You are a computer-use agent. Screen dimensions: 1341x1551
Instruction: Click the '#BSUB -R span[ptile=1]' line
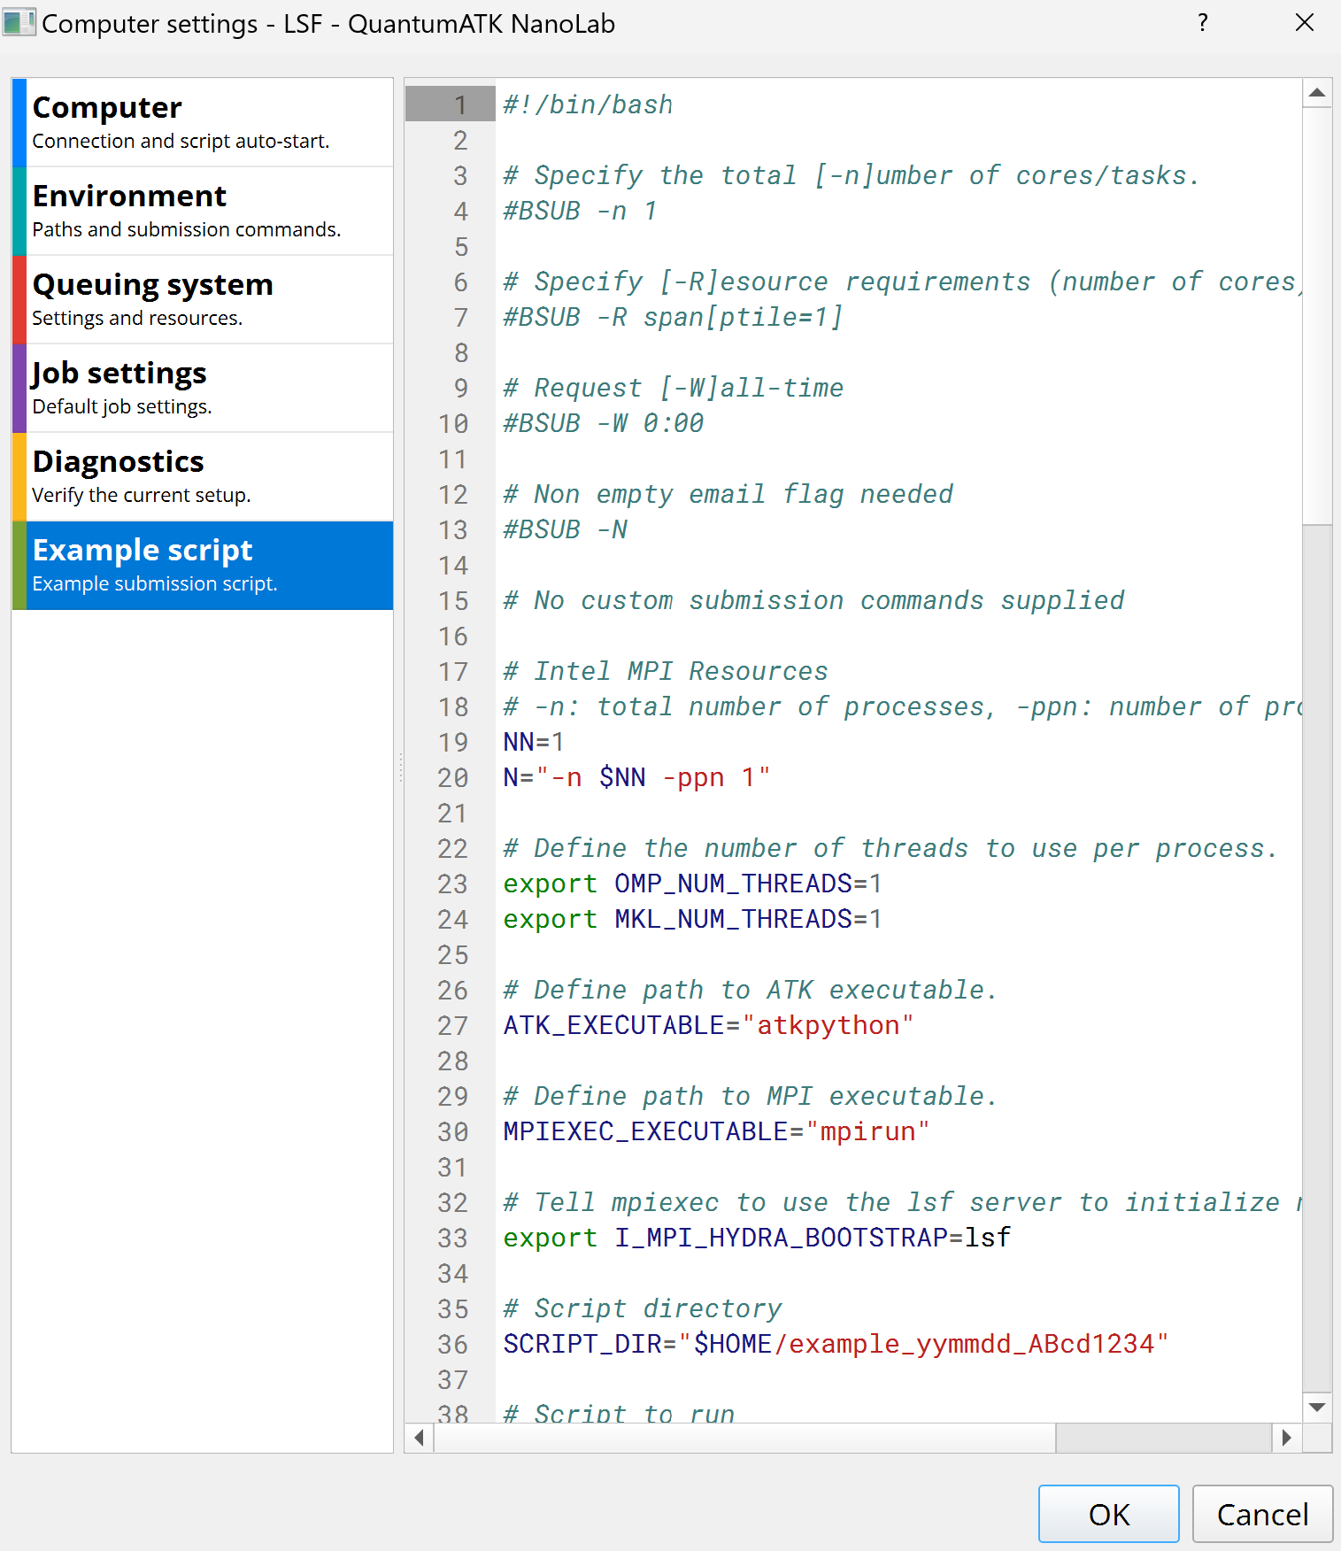click(673, 317)
